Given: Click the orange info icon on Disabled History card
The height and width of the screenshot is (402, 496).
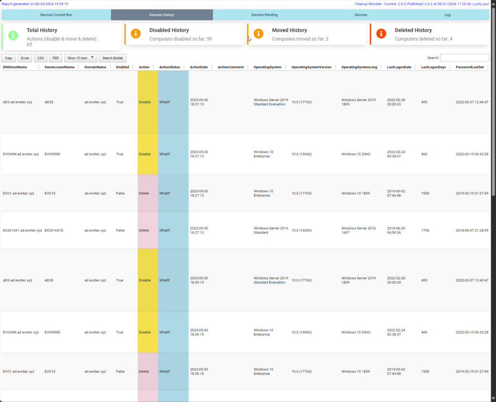Looking at the screenshot, I should click(x=135, y=34).
